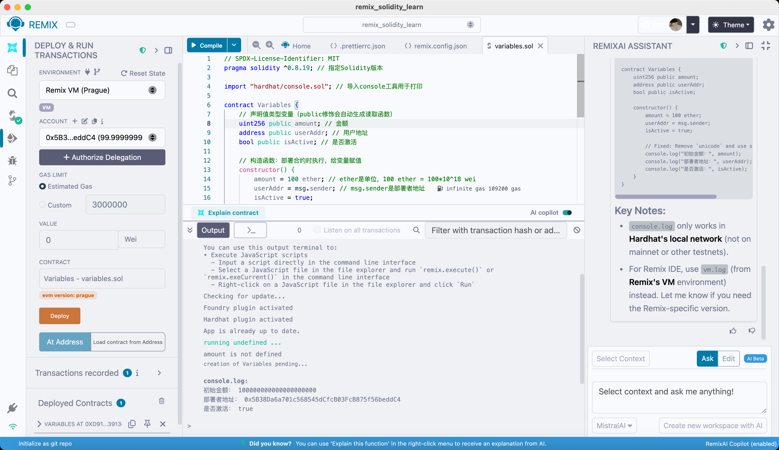The height and width of the screenshot is (450, 779).
Task: Click Explain contract
Action: pos(228,212)
